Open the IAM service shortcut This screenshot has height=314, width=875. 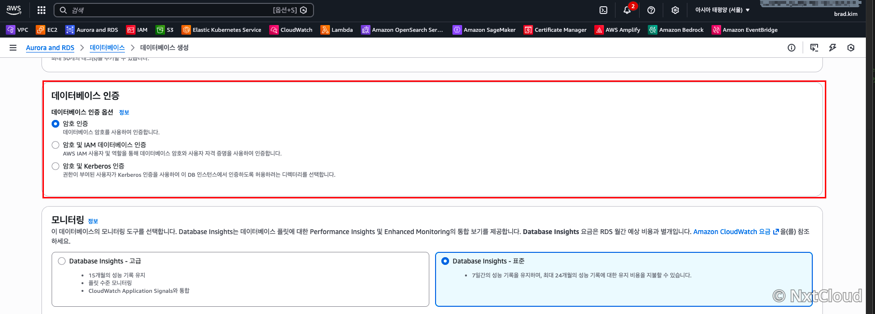coord(137,30)
